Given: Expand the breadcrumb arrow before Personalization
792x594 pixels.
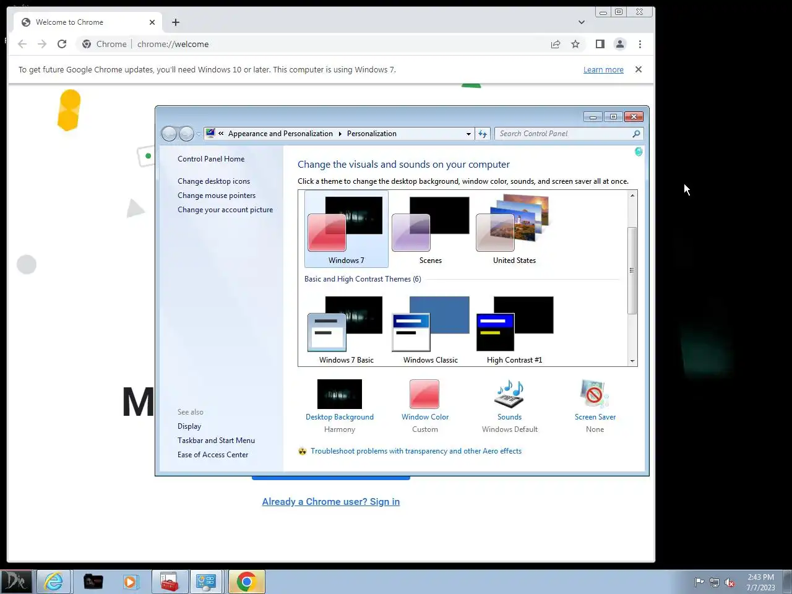Looking at the screenshot, I should pyautogui.click(x=340, y=134).
